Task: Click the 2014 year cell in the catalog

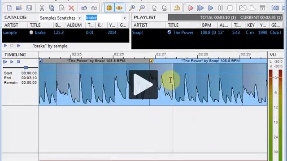Action: [112, 33]
